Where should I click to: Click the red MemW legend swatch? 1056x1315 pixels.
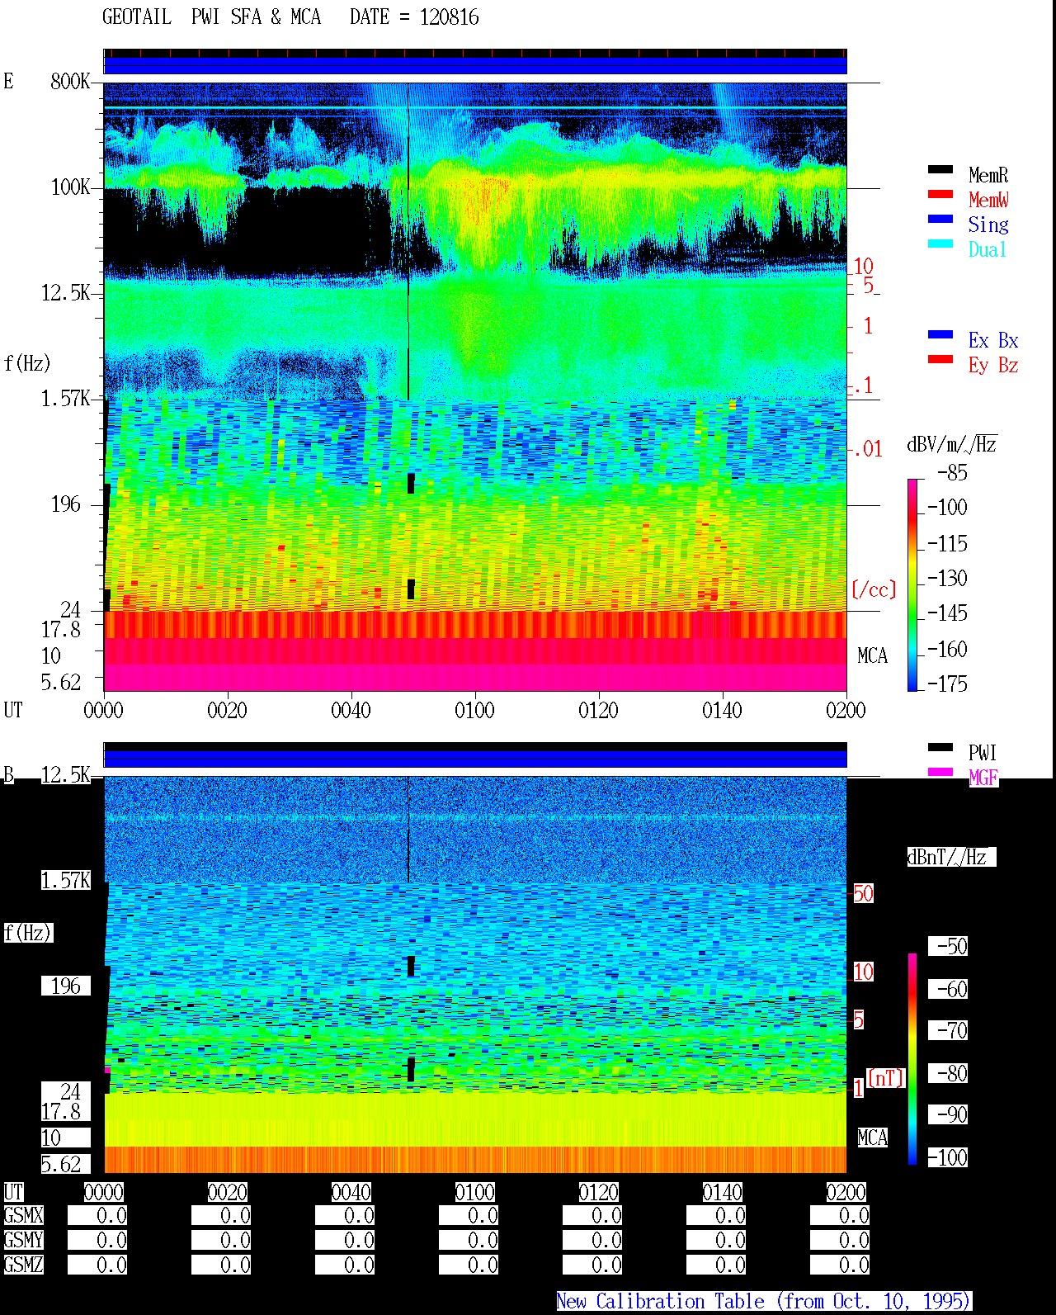click(x=940, y=195)
